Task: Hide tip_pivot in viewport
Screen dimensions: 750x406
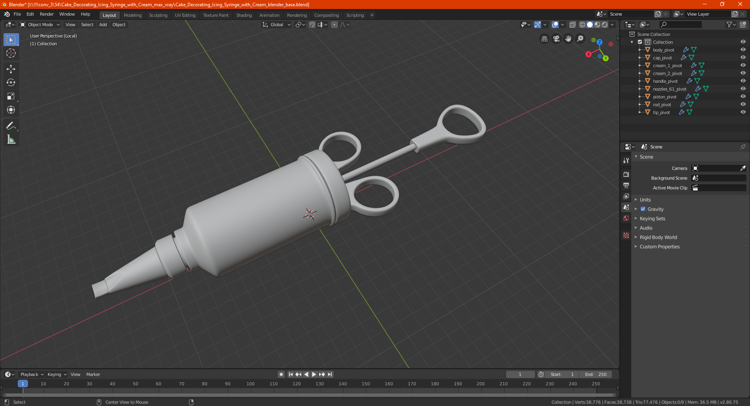Action: click(743, 112)
